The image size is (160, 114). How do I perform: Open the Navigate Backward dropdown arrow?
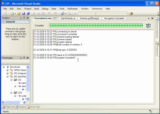click(x=66, y=14)
